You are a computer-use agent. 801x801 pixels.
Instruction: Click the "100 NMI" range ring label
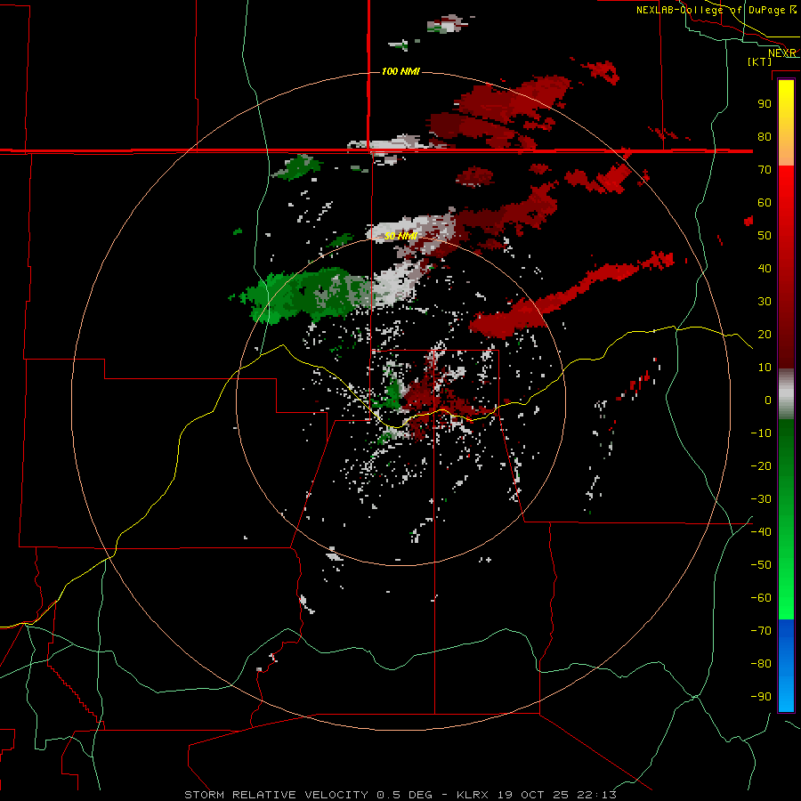(x=400, y=71)
